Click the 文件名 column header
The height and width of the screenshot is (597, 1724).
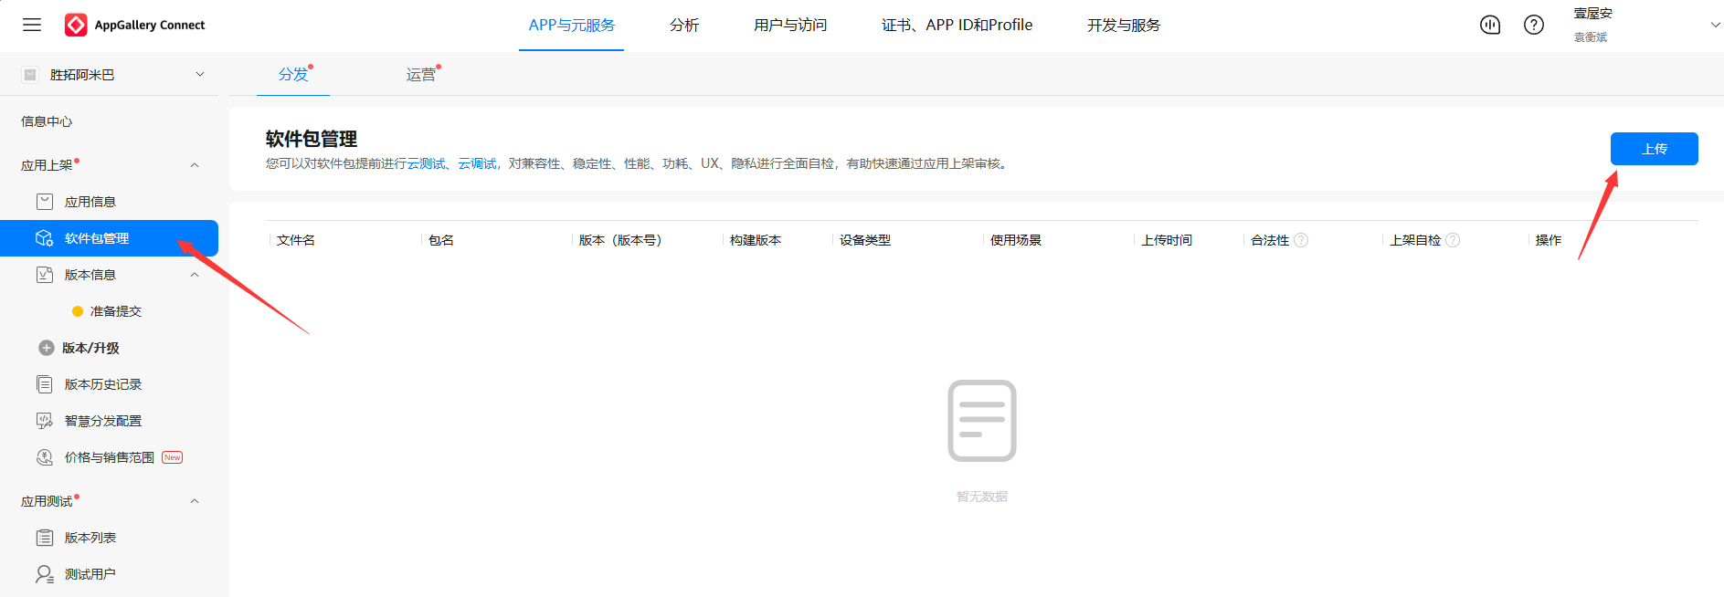(x=296, y=240)
